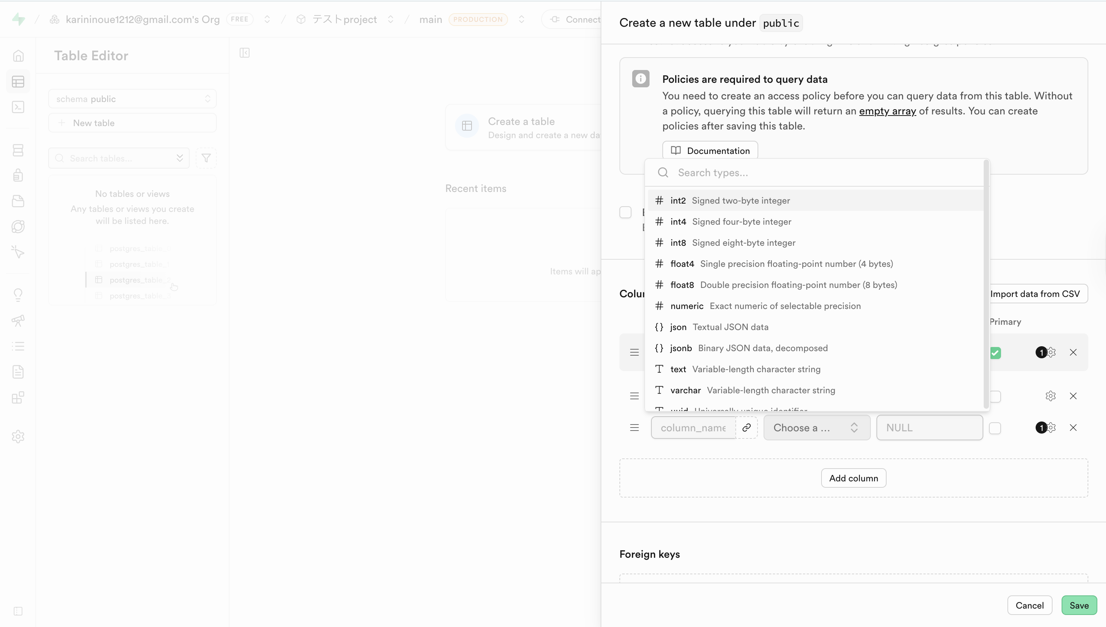This screenshot has width=1106, height=627.
Task: Open the "Choose a ..." column type dropdown
Action: point(816,428)
